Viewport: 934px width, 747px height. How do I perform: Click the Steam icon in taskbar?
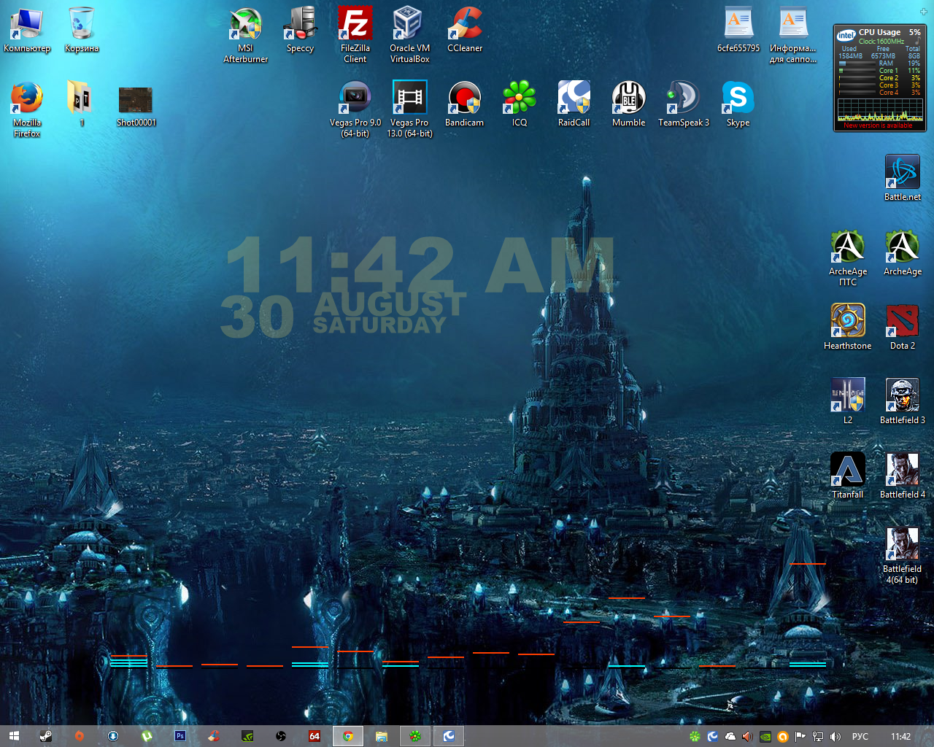click(45, 736)
